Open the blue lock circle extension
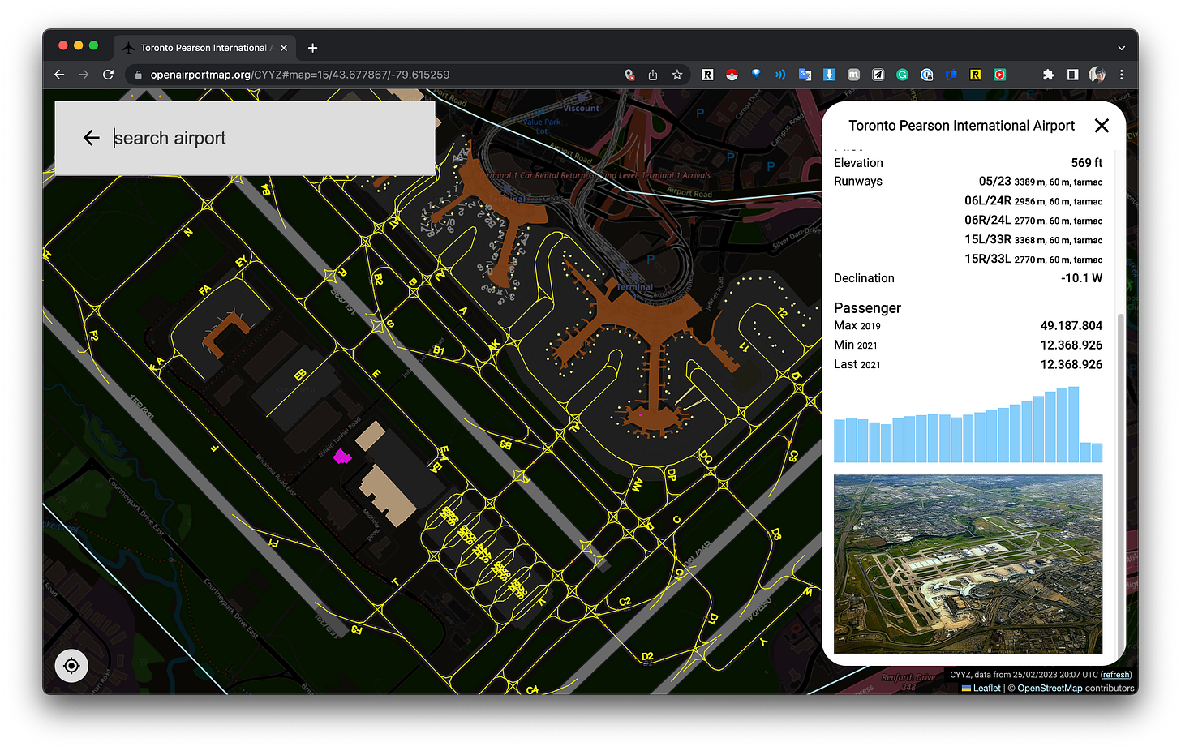The width and height of the screenshot is (1181, 751). [926, 75]
